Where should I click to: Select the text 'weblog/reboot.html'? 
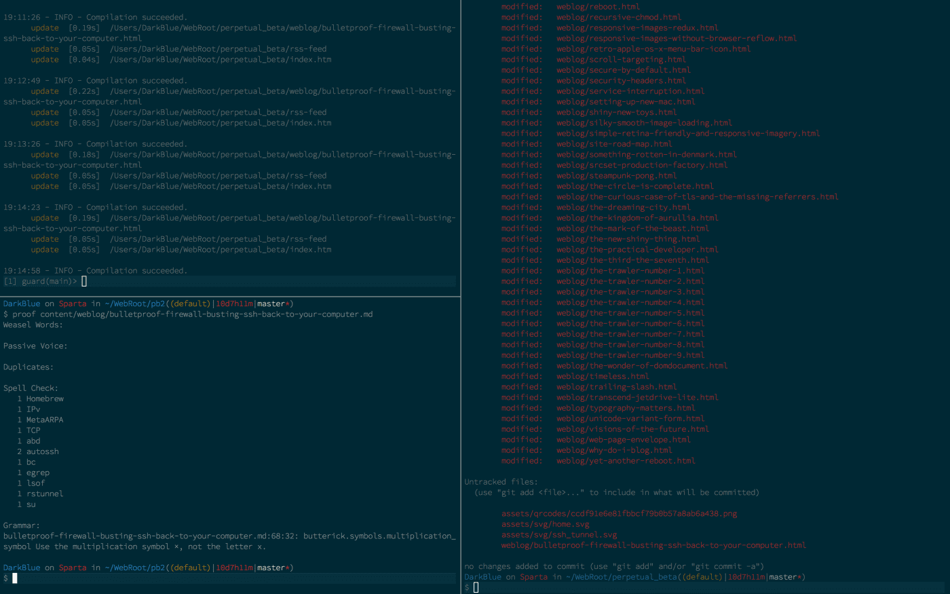click(598, 7)
